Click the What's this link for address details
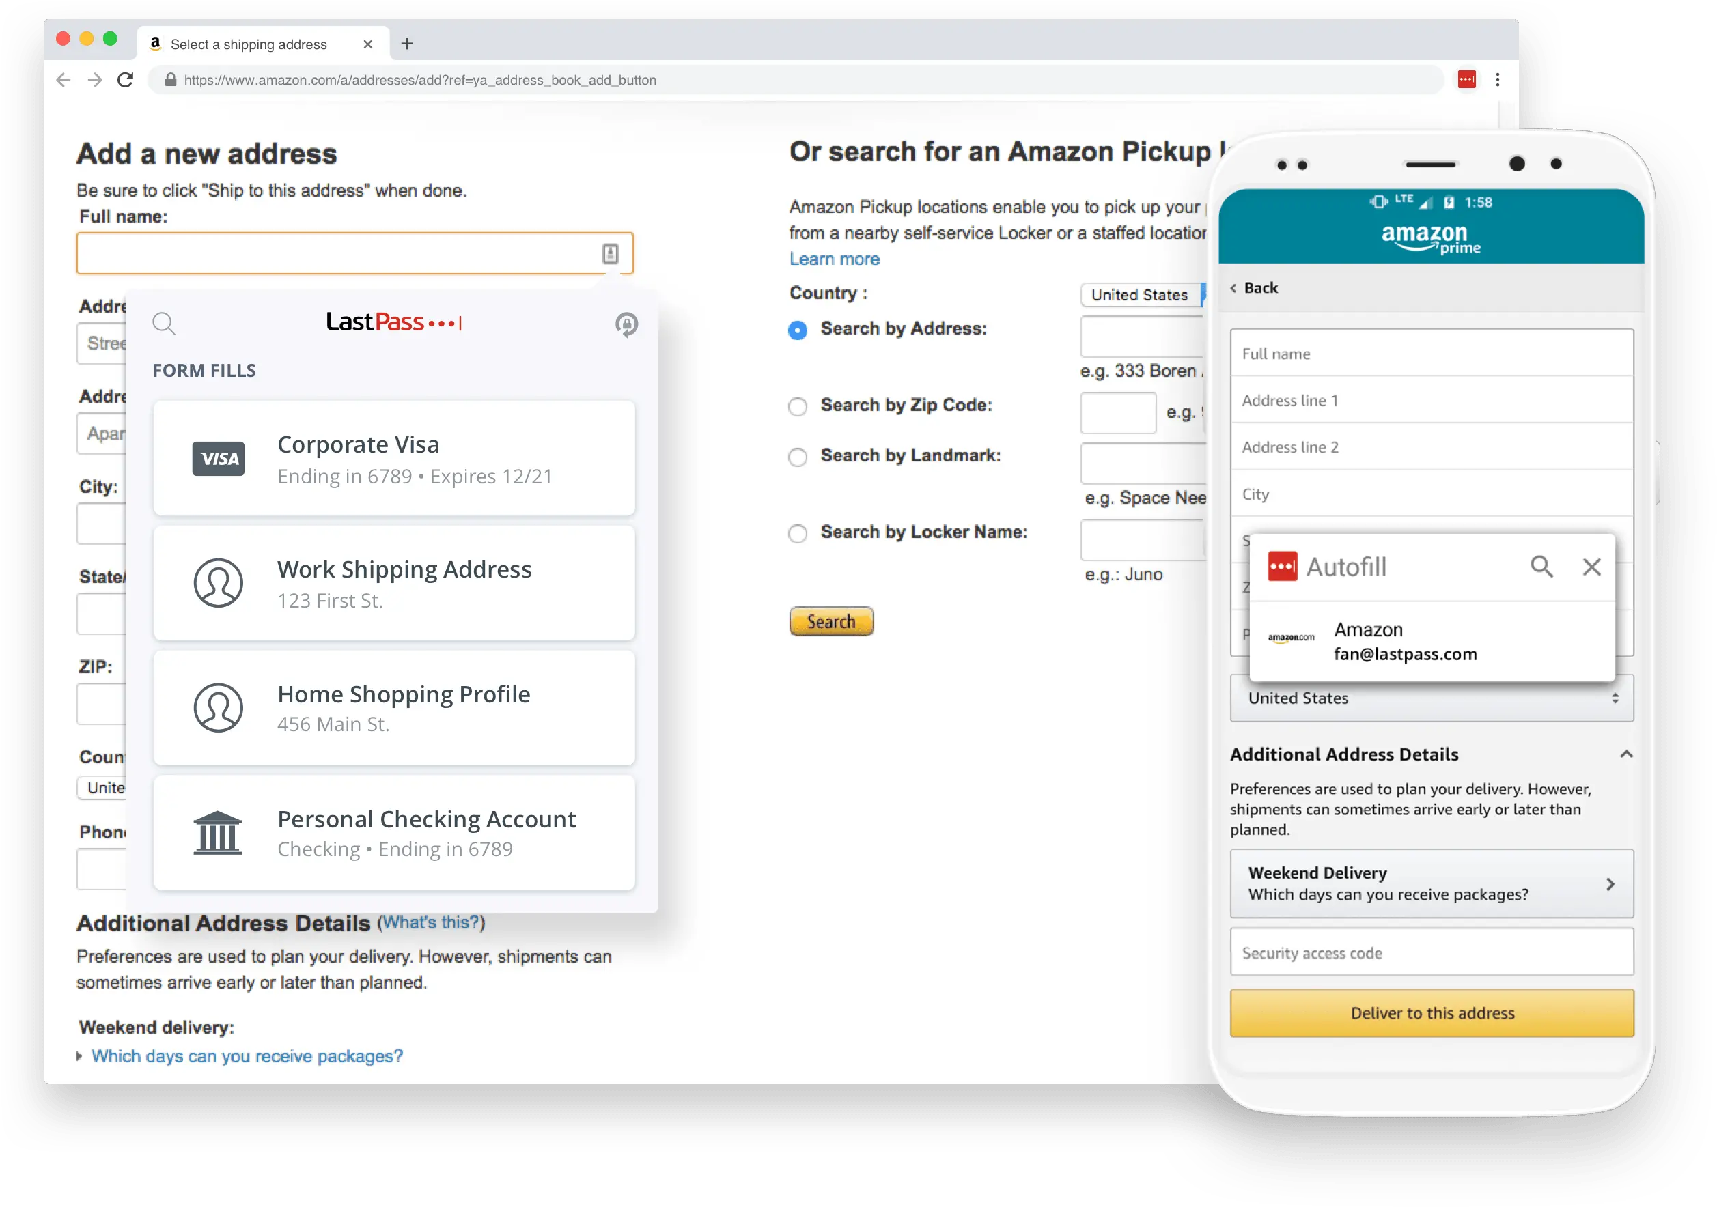 429,922
